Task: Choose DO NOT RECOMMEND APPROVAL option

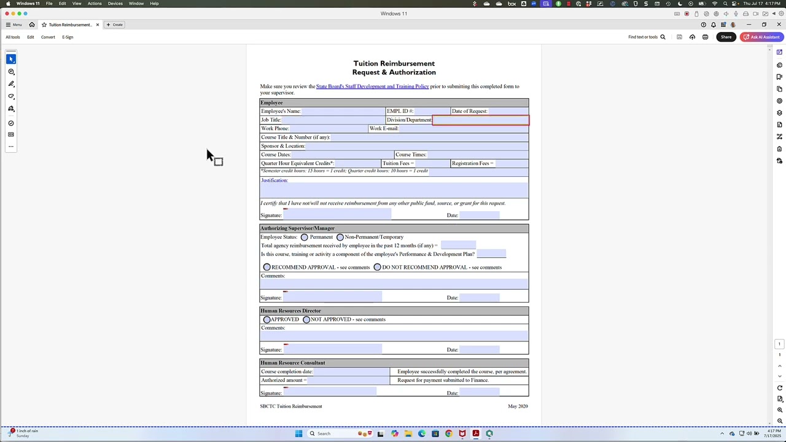Action: click(x=378, y=267)
